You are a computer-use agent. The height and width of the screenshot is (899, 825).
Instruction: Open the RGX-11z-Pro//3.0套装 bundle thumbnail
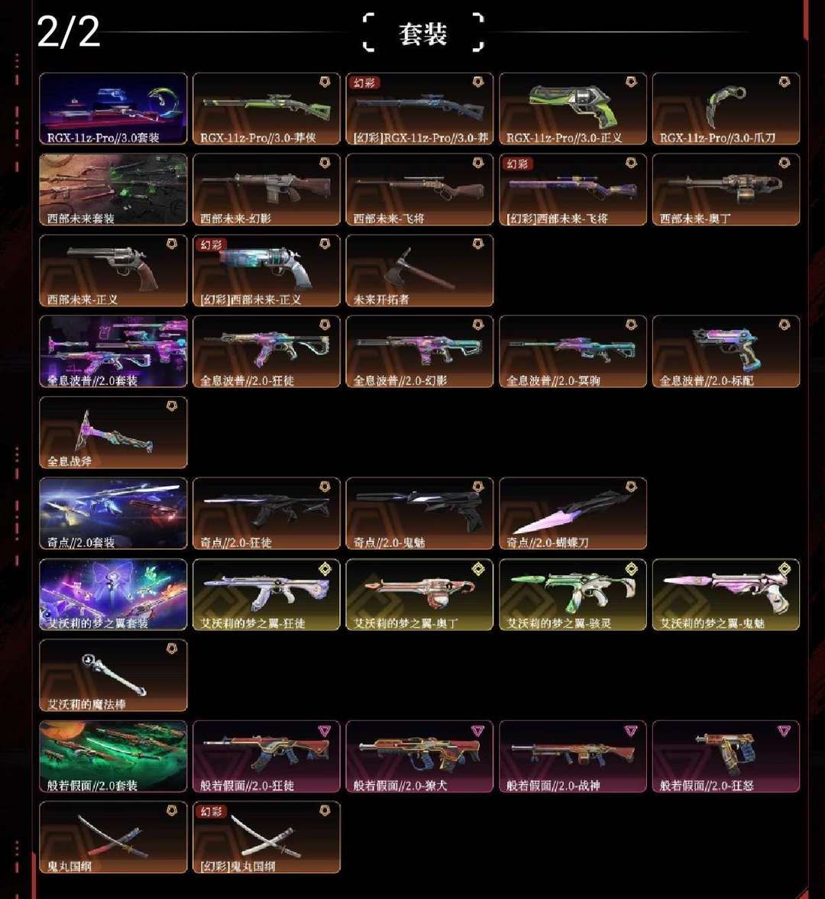(x=114, y=108)
